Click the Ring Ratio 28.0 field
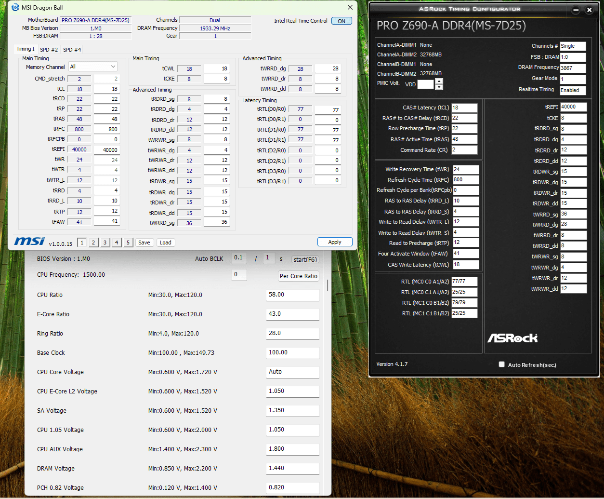Viewport: 604px width, 499px height. coord(292,333)
